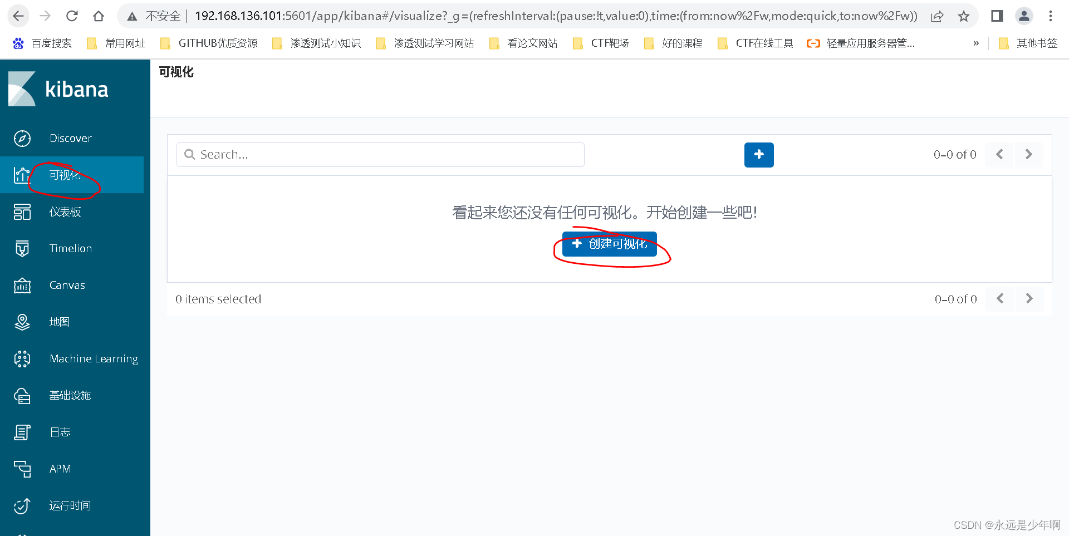Open the Timelion icon in sidebar
The image size is (1069, 536).
coord(22,248)
